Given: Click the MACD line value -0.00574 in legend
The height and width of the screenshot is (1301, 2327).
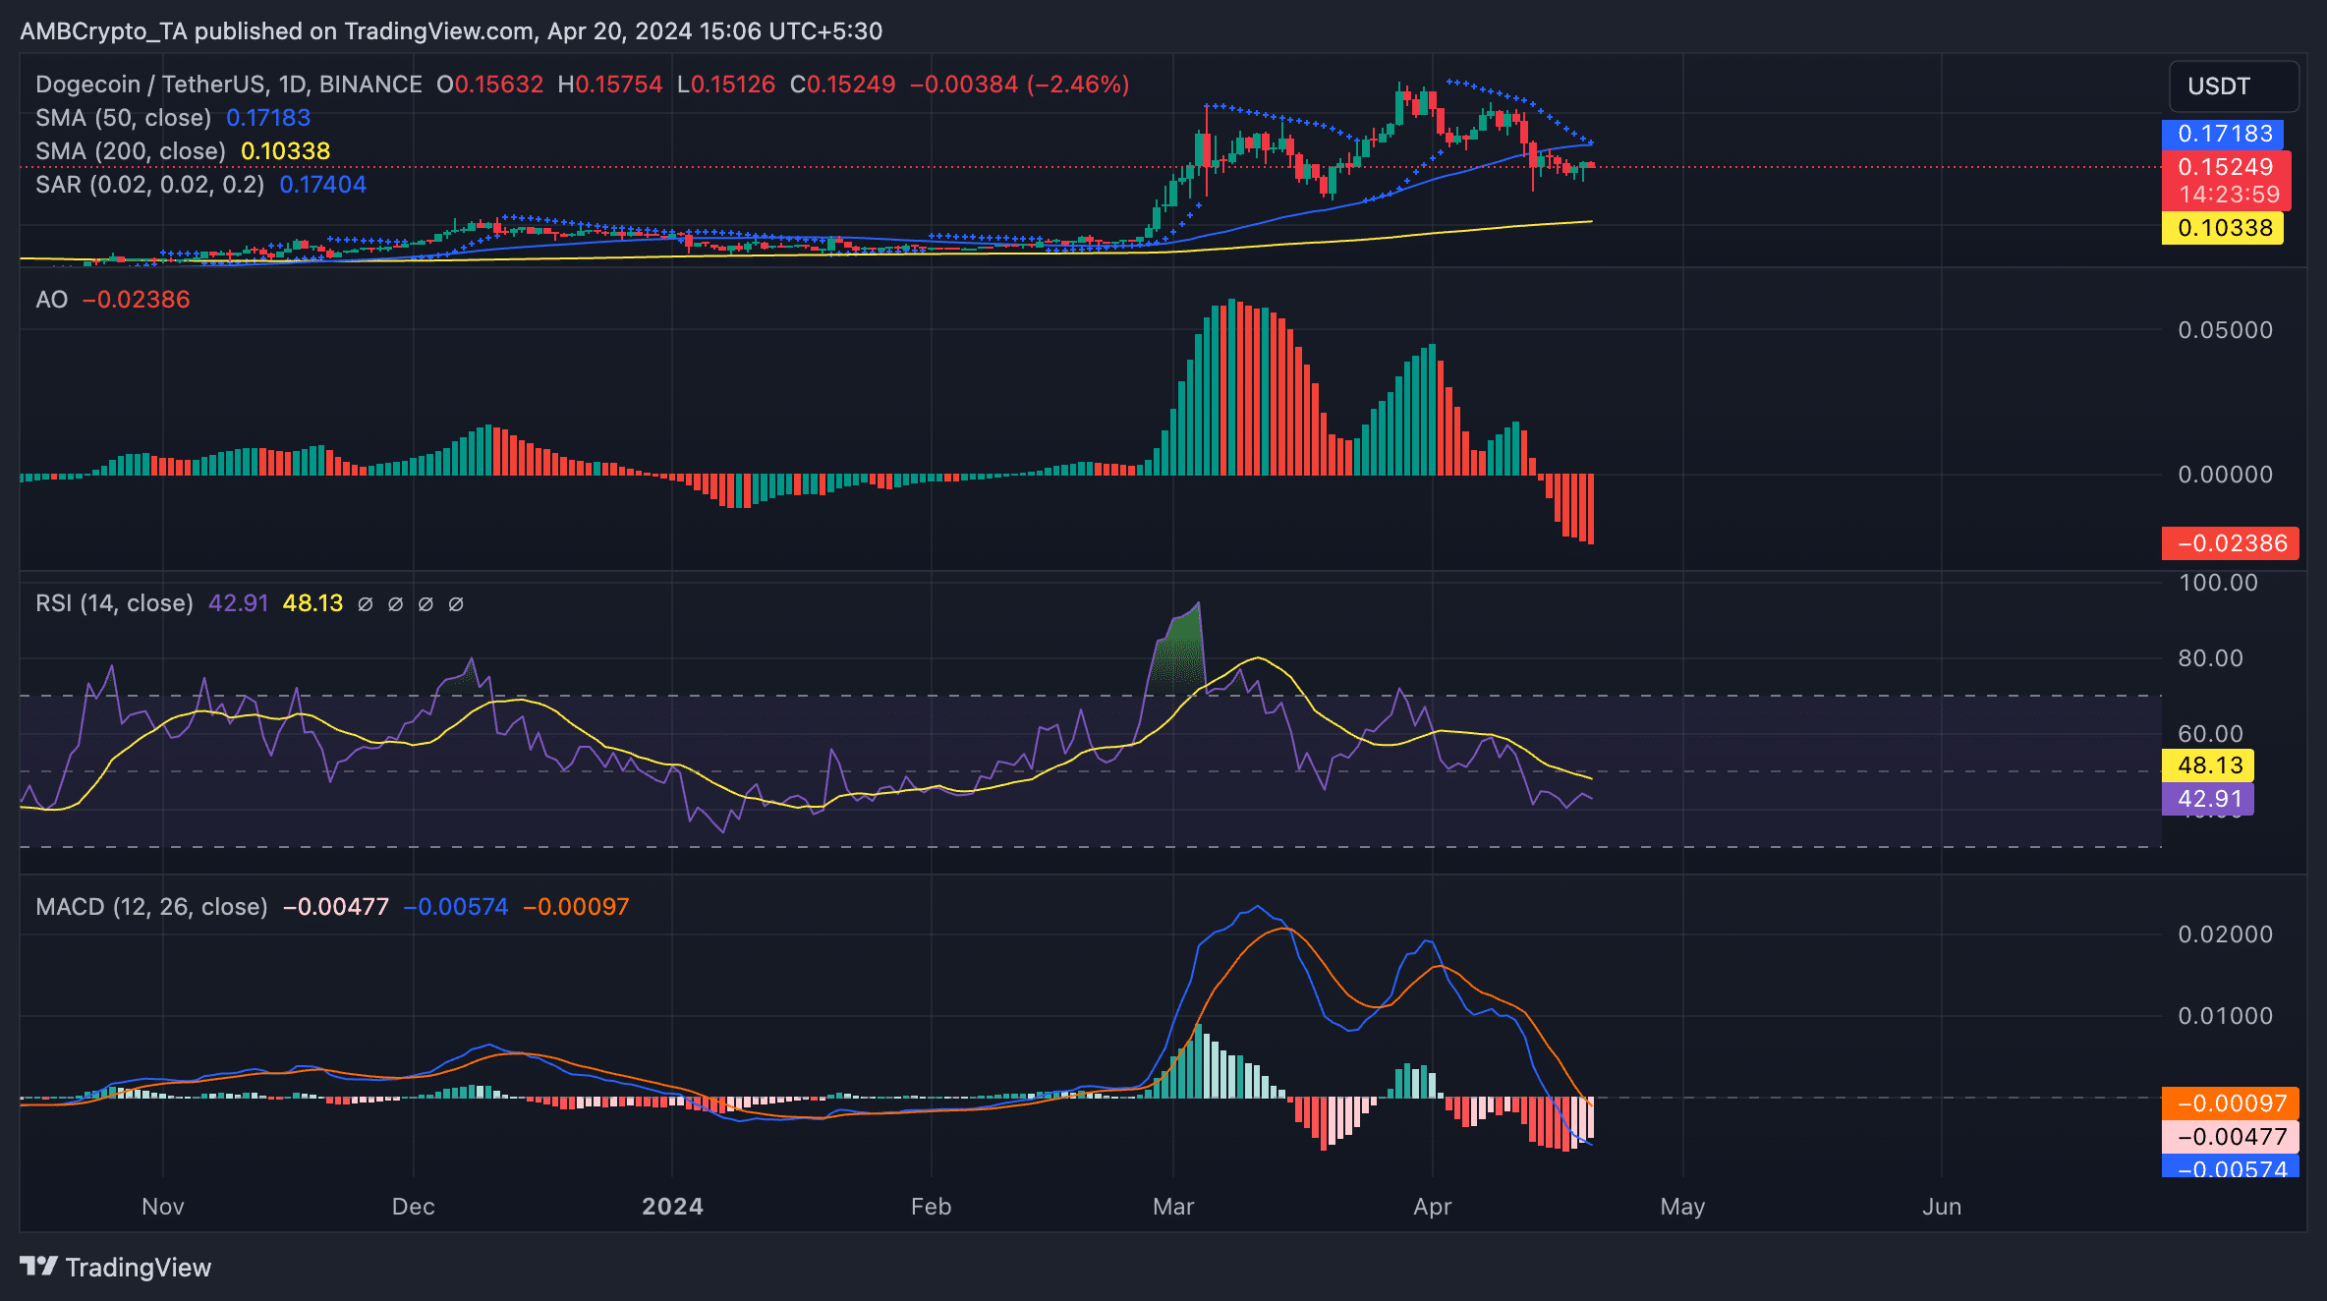Looking at the screenshot, I should click(456, 907).
